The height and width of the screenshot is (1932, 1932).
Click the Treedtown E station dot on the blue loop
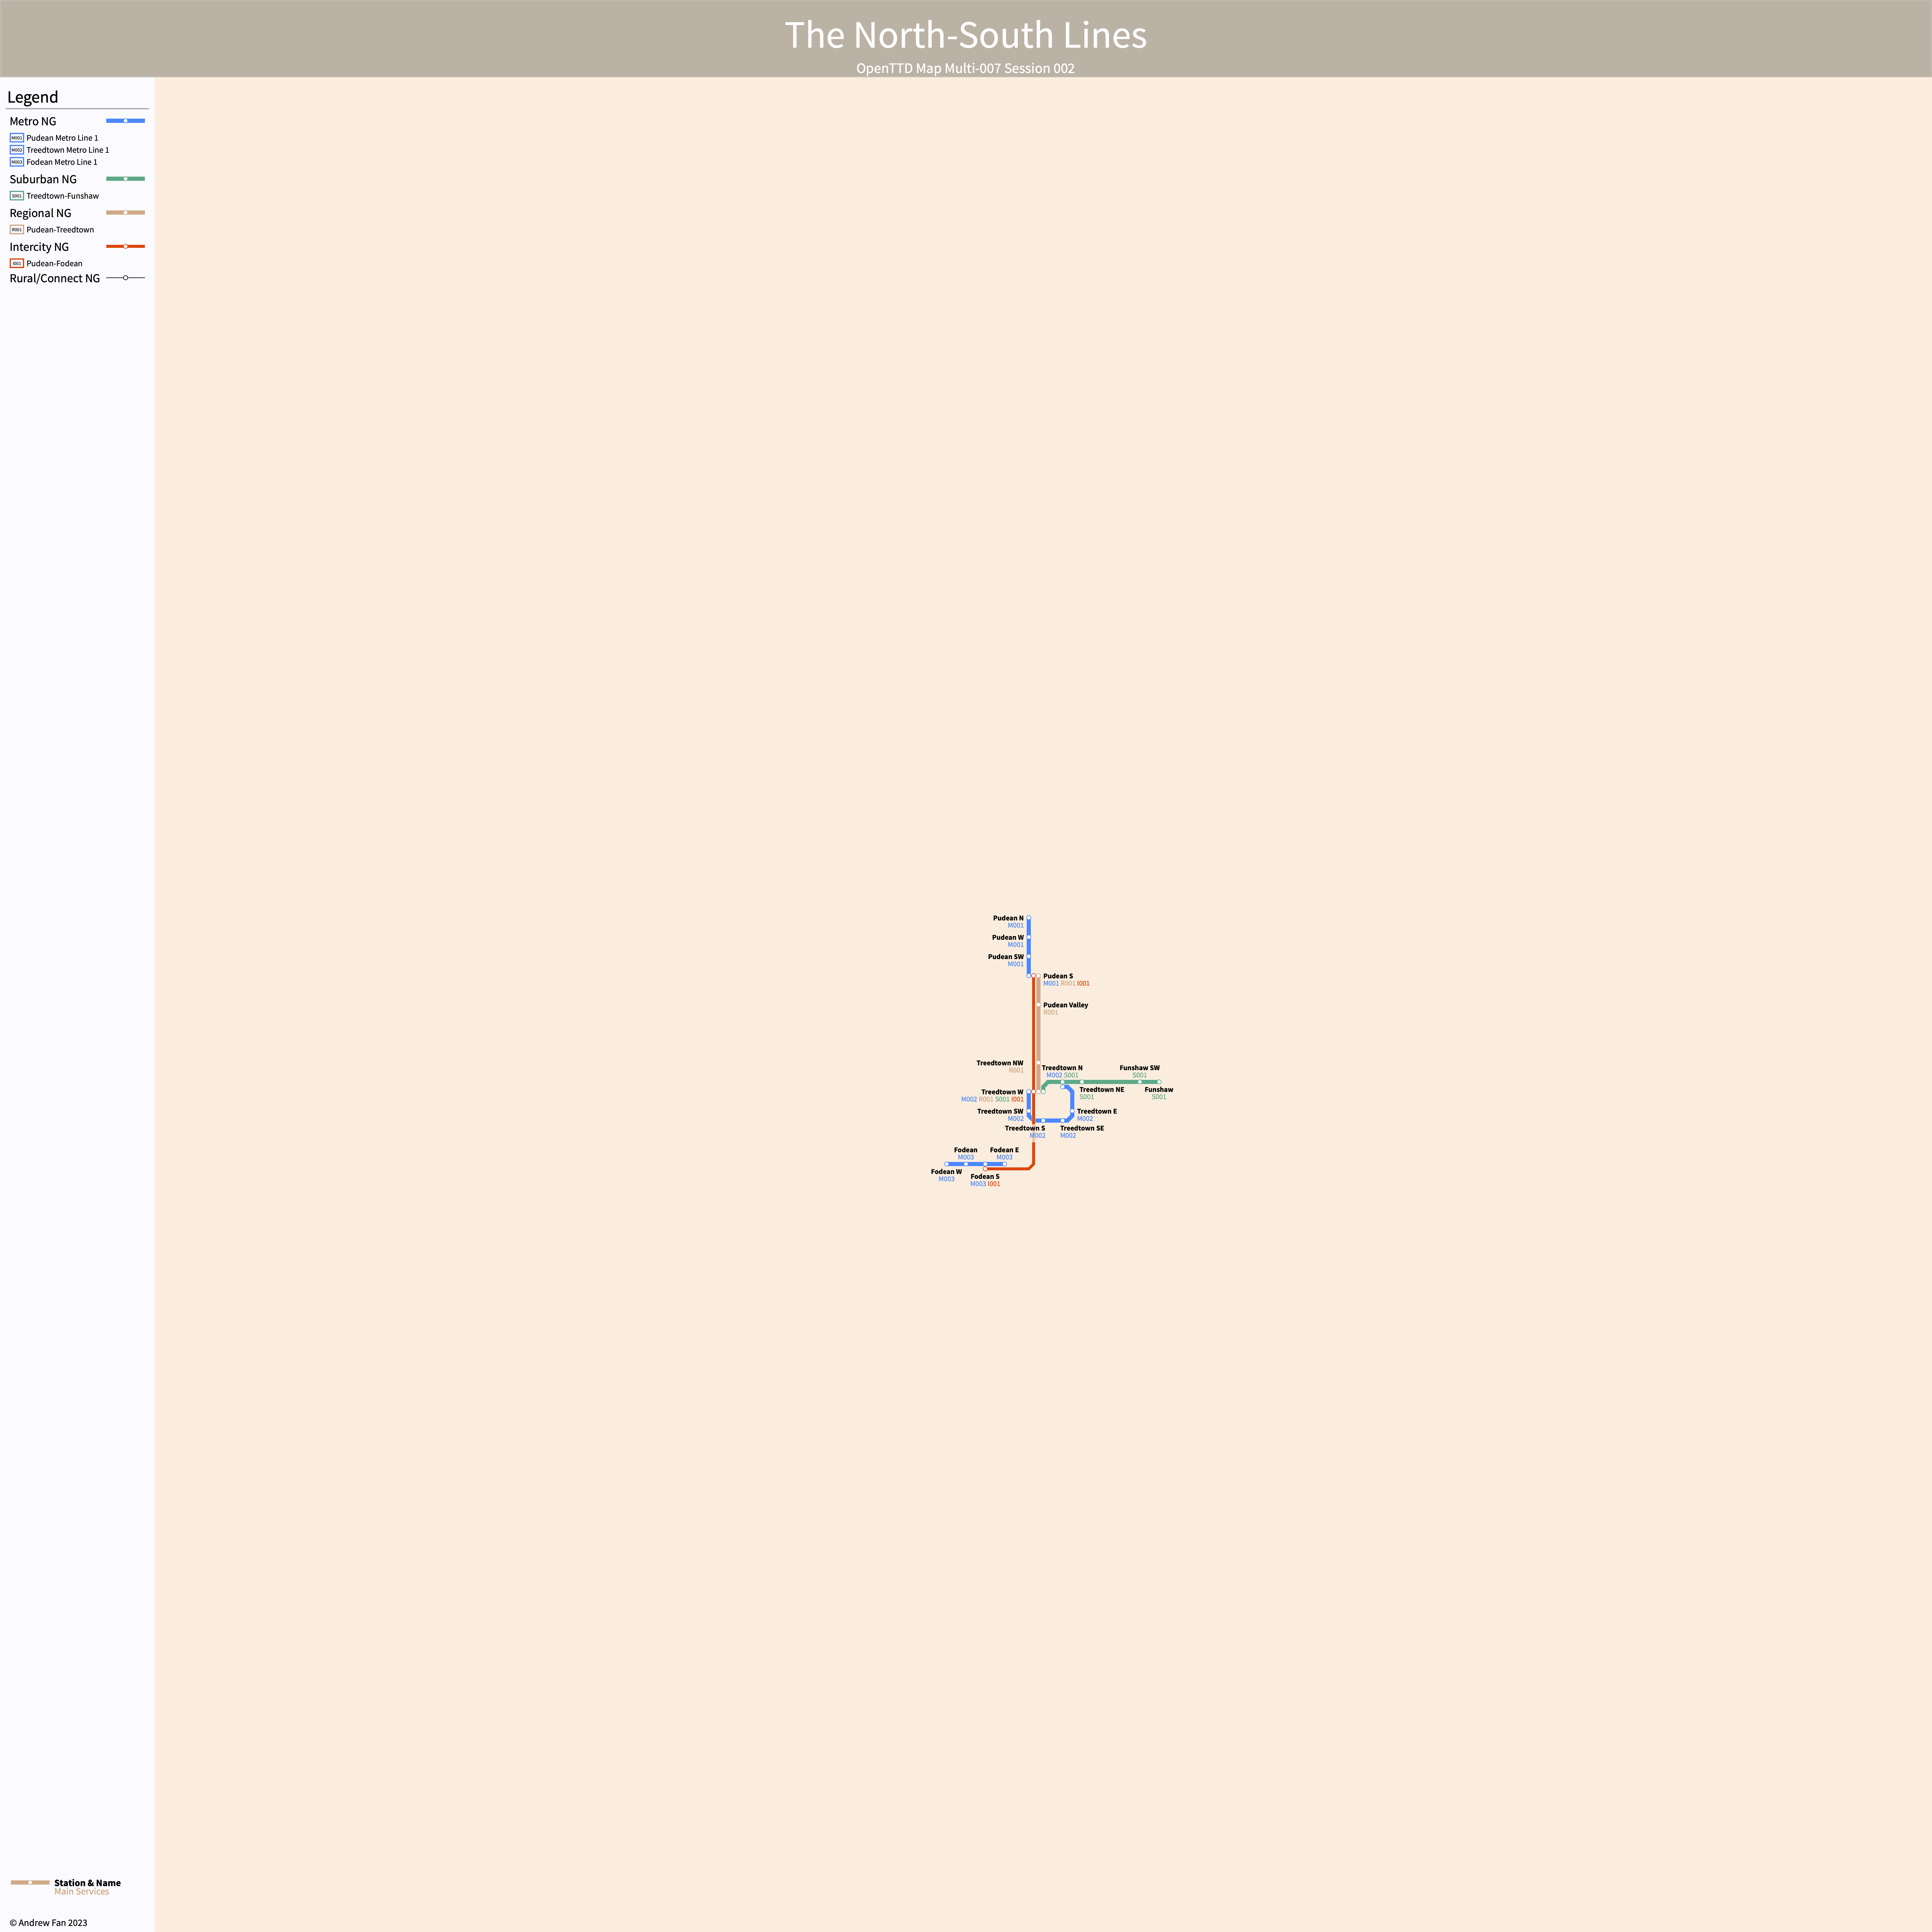1072,1111
